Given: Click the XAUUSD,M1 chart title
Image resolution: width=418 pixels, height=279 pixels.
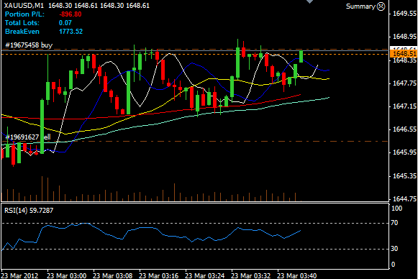Looking at the screenshot, I should tap(24, 5).
